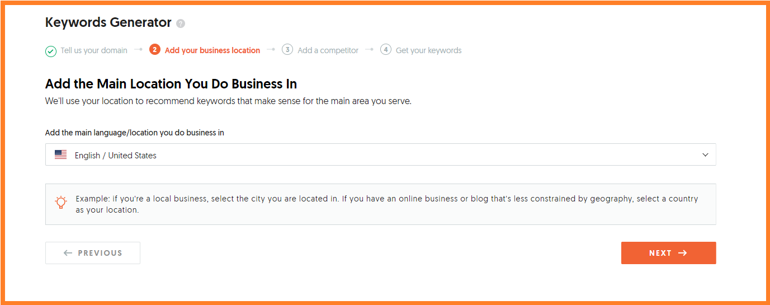The image size is (770, 305).
Task: Click the United States flag icon
Action: pyautogui.click(x=60, y=155)
